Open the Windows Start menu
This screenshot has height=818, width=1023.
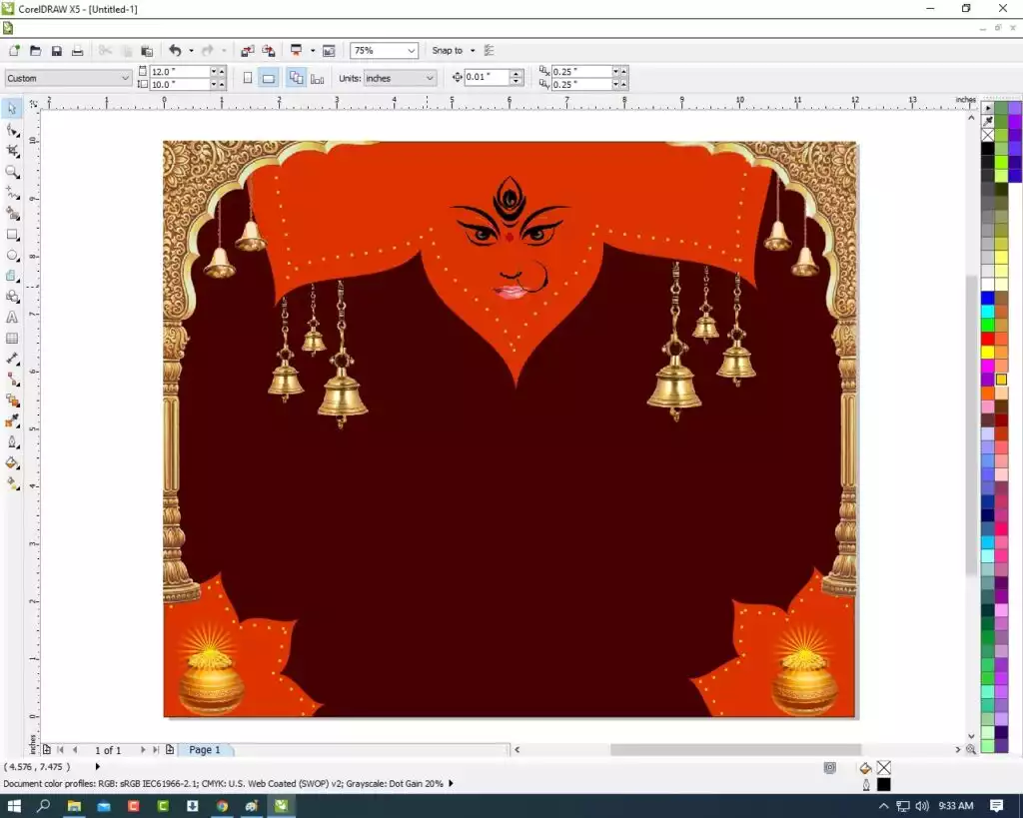pos(14,806)
